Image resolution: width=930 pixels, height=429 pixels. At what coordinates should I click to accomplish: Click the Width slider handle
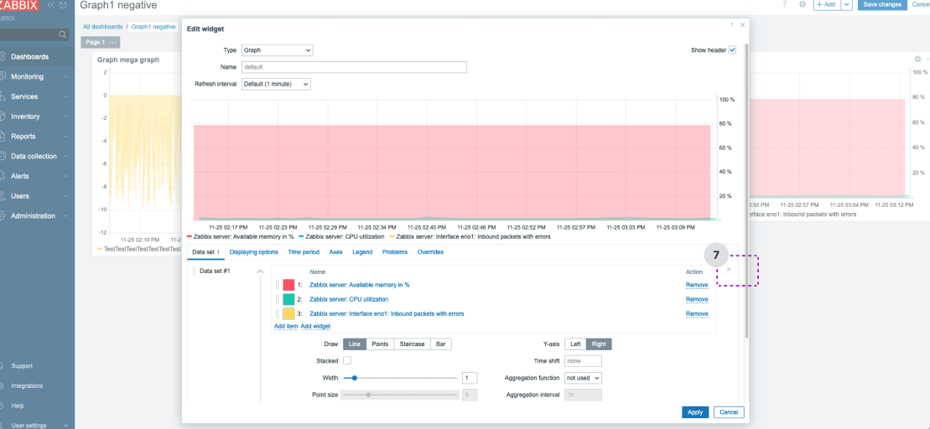(x=354, y=377)
